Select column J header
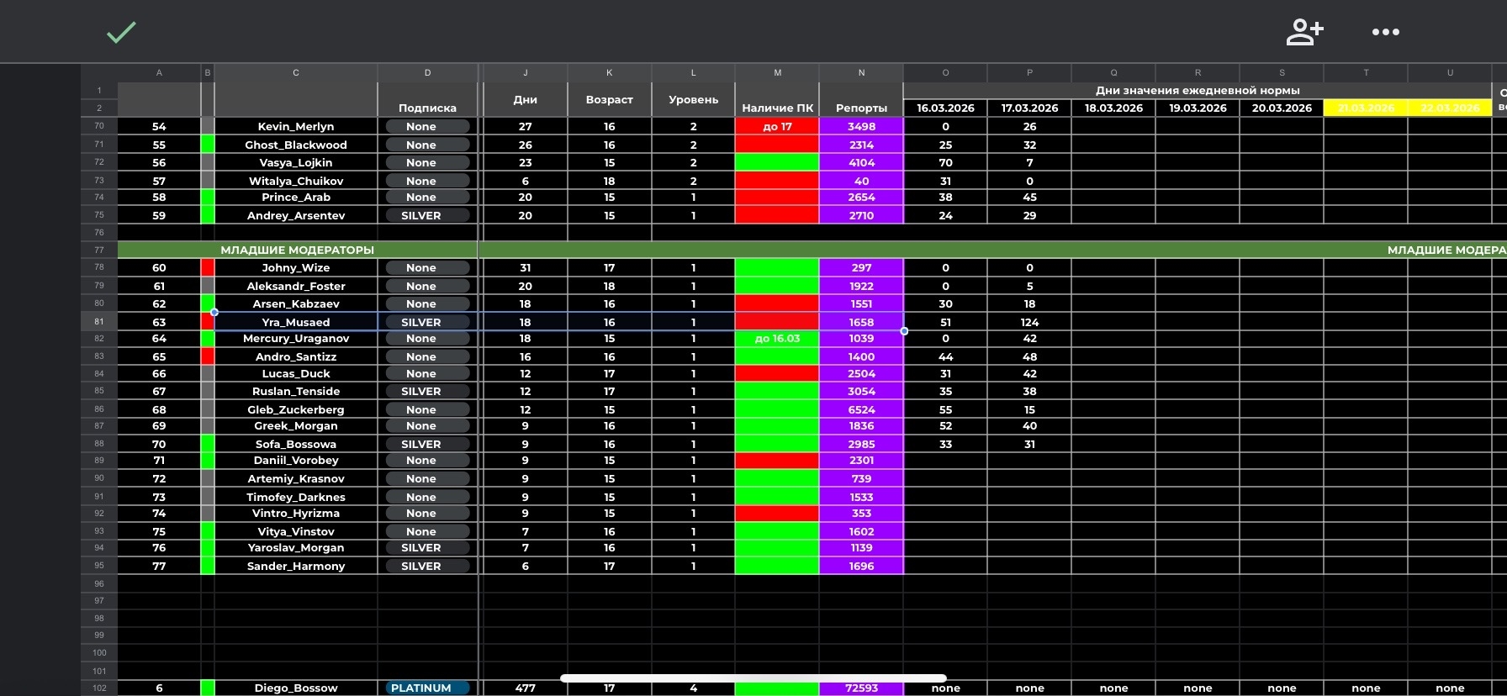 click(525, 72)
